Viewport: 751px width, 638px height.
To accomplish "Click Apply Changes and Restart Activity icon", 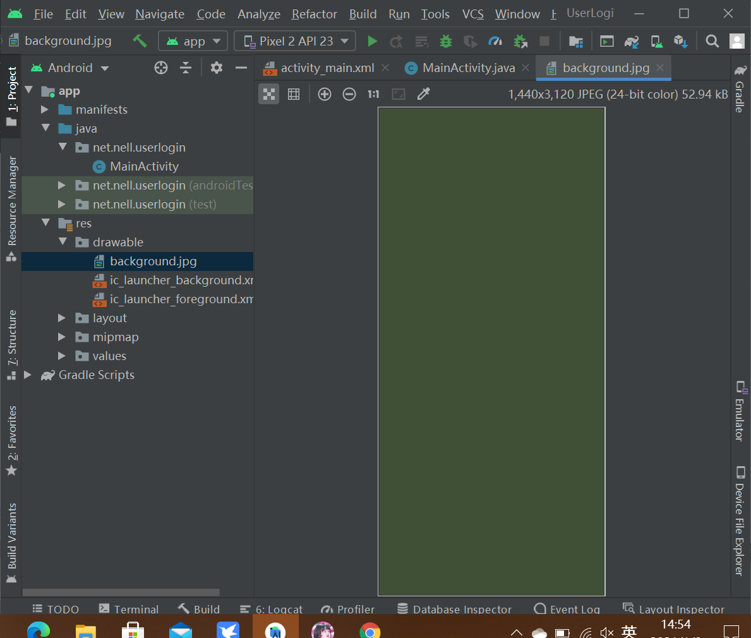I will [396, 42].
